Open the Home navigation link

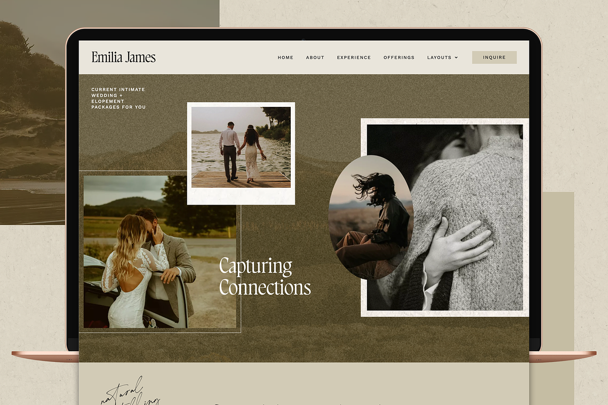(x=285, y=58)
